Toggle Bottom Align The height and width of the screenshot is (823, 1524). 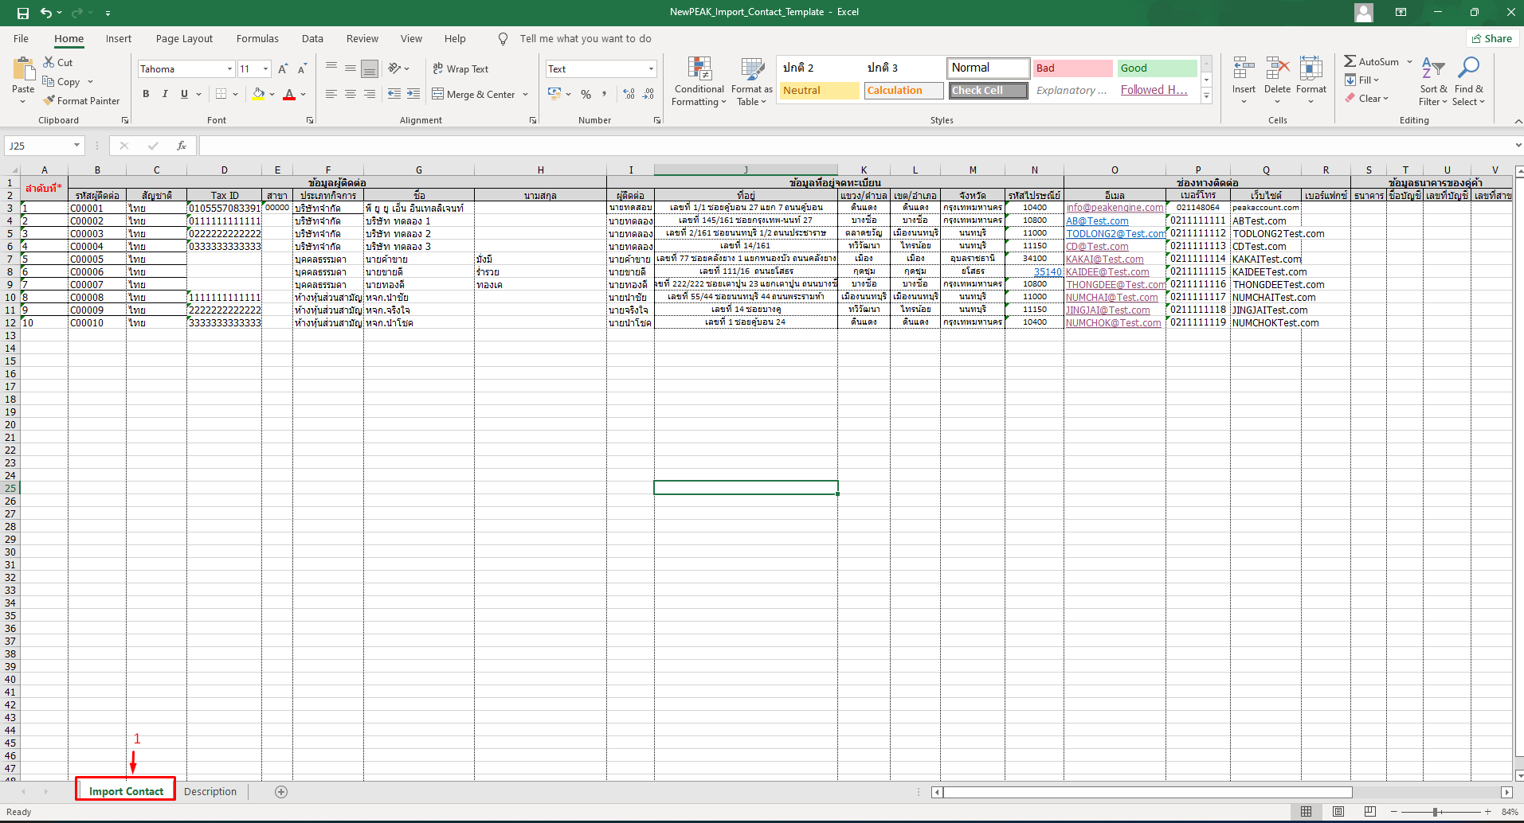[x=370, y=68]
